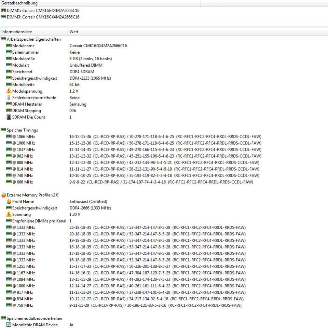328x328 pixels.
Task: Click the @ 814 MHz label
Action: [x=23, y=169]
